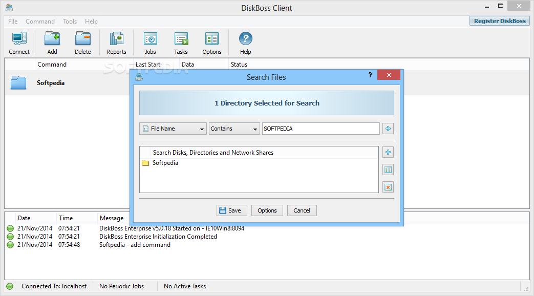
Task: Add a directory to the search list
Action: [388, 152]
